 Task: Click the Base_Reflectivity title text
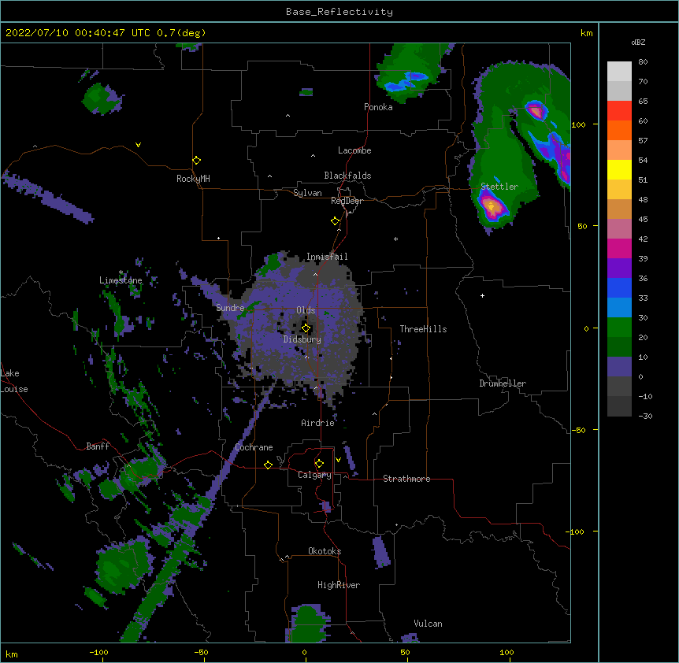point(339,12)
